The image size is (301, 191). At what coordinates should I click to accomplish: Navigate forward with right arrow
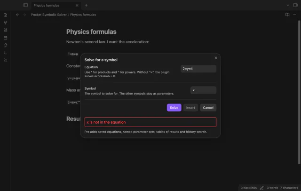click(x=24, y=15)
